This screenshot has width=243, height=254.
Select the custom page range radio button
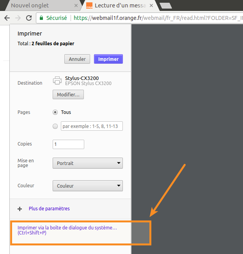click(x=55, y=126)
